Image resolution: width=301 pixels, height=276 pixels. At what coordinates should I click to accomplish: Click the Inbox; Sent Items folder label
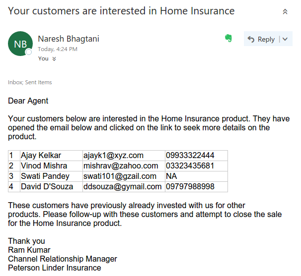(30, 82)
